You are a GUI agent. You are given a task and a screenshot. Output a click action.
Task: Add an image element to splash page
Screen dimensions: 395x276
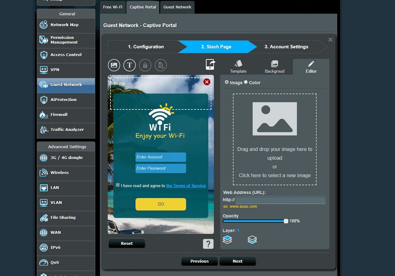114,65
